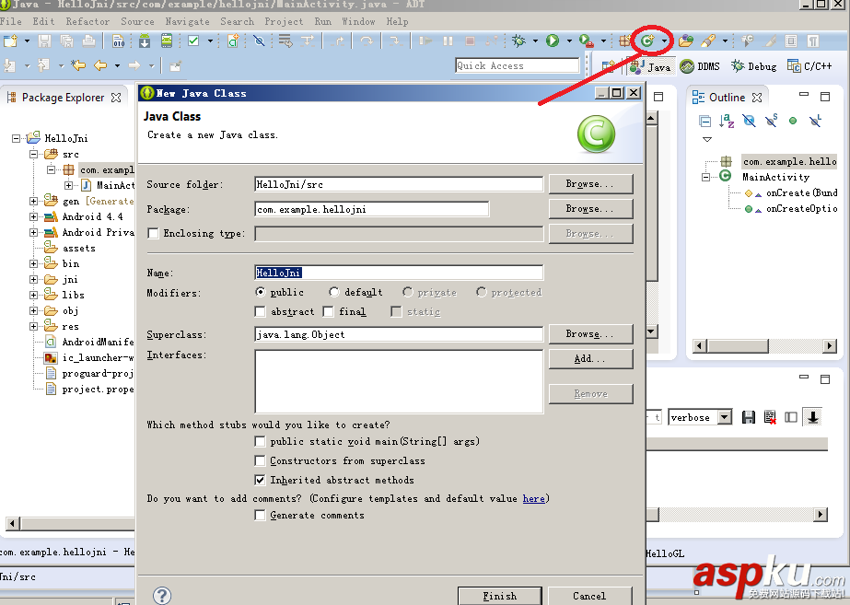Click the Android Lint check icon

point(193,41)
